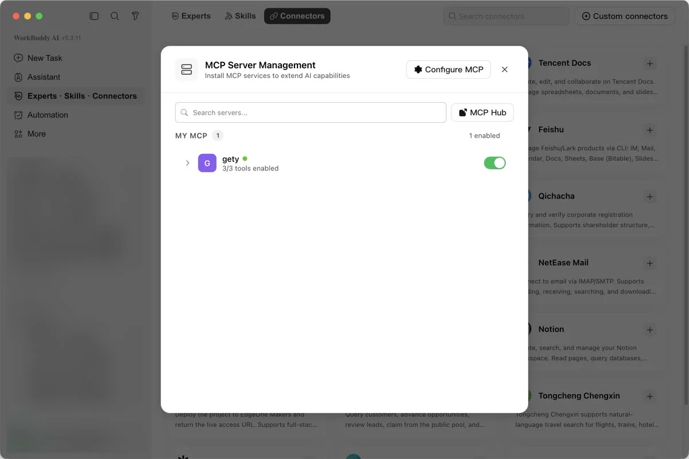This screenshot has width=689, height=459.
Task: Add the NetEase Mail connector plus
Action: (650, 263)
